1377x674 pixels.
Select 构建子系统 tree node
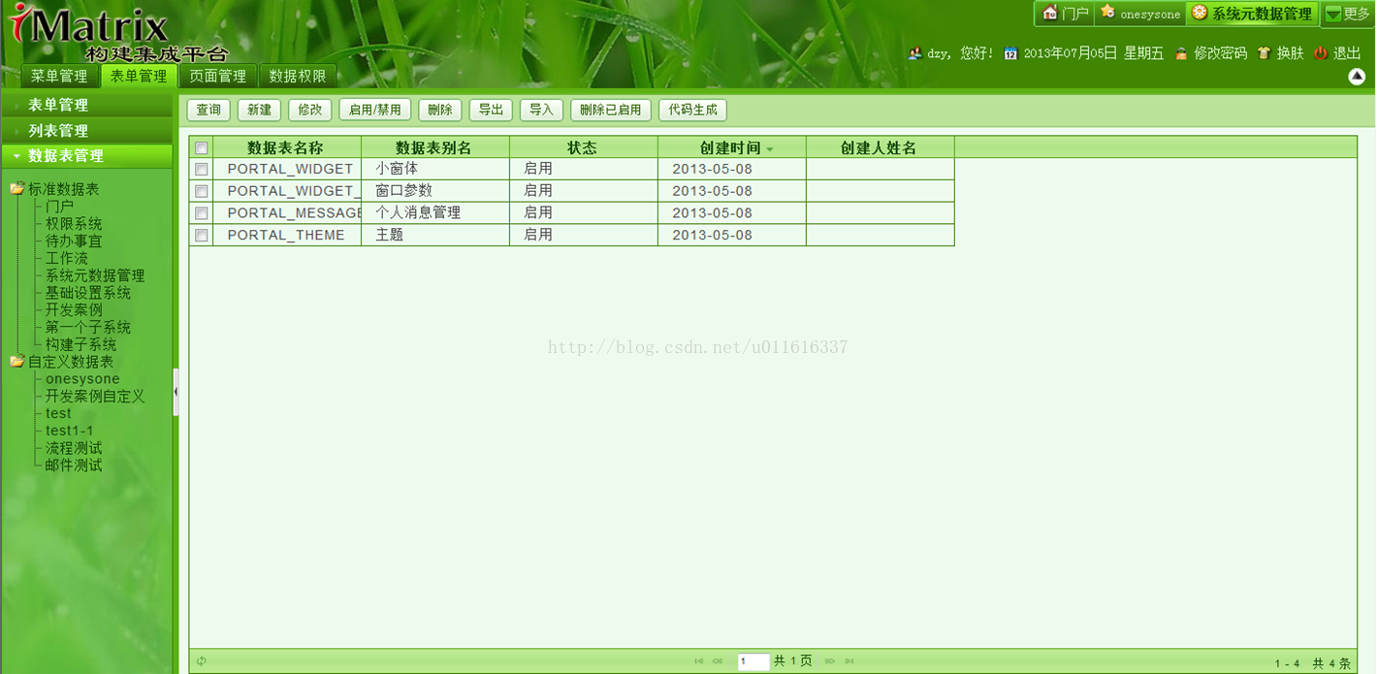pos(80,344)
